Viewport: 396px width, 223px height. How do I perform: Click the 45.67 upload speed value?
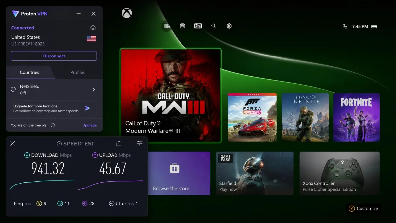(113, 169)
